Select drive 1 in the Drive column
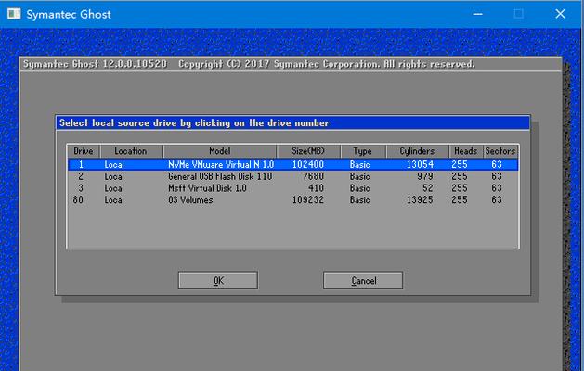The image size is (584, 371). pos(81,164)
